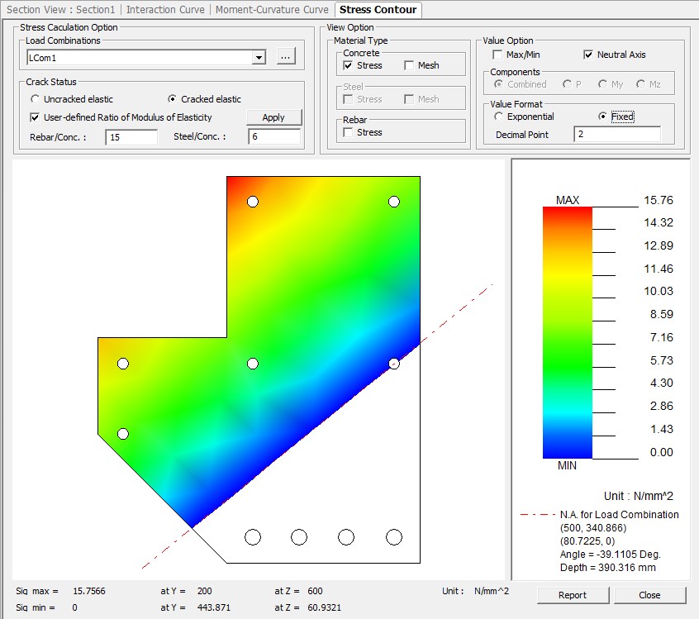Image resolution: width=699 pixels, height=619 pixels.
Task: Switch to the Interaction Curve tab
Action: 164,10
